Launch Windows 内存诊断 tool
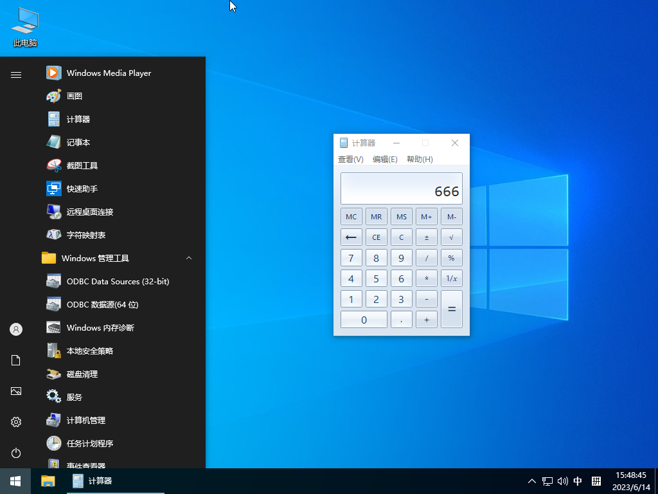This screenshot has width=658, height=494. (118, 327)
